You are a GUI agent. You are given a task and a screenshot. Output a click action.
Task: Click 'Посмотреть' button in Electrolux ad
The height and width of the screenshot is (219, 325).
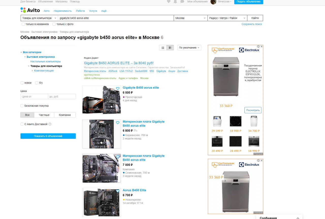coord(253,110)
